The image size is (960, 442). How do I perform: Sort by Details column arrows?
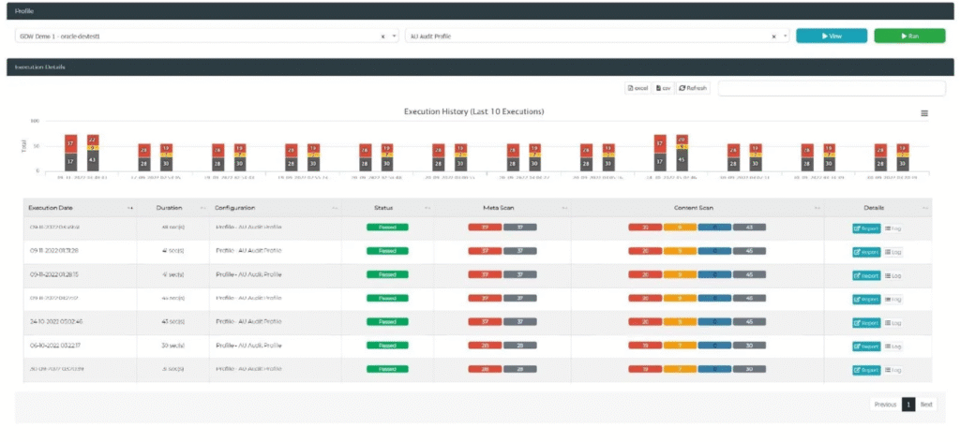(925, 209)
